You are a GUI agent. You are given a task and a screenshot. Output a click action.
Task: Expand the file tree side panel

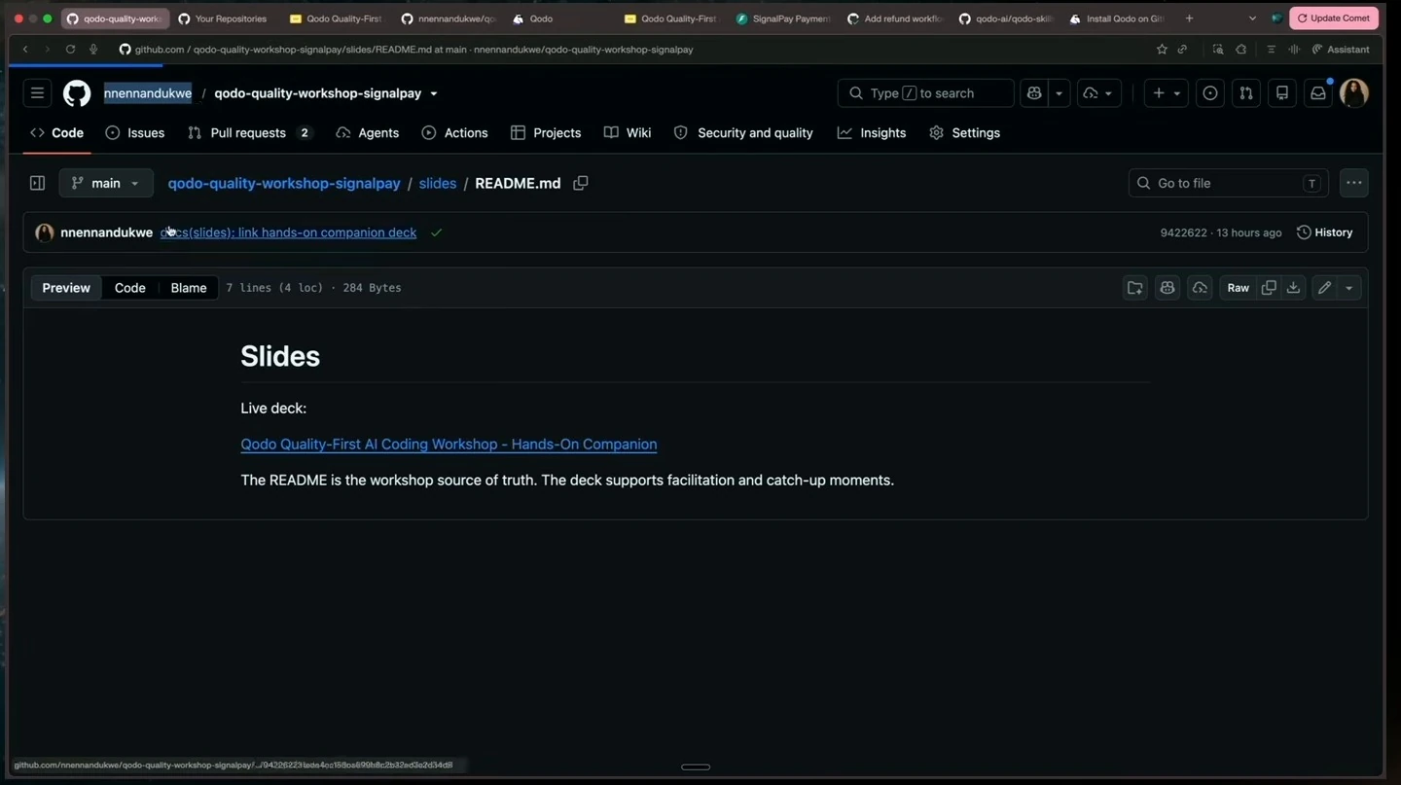coord(37,183)
